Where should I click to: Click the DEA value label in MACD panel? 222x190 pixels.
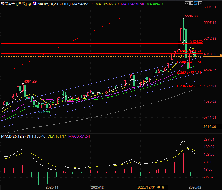pos(56,136)
